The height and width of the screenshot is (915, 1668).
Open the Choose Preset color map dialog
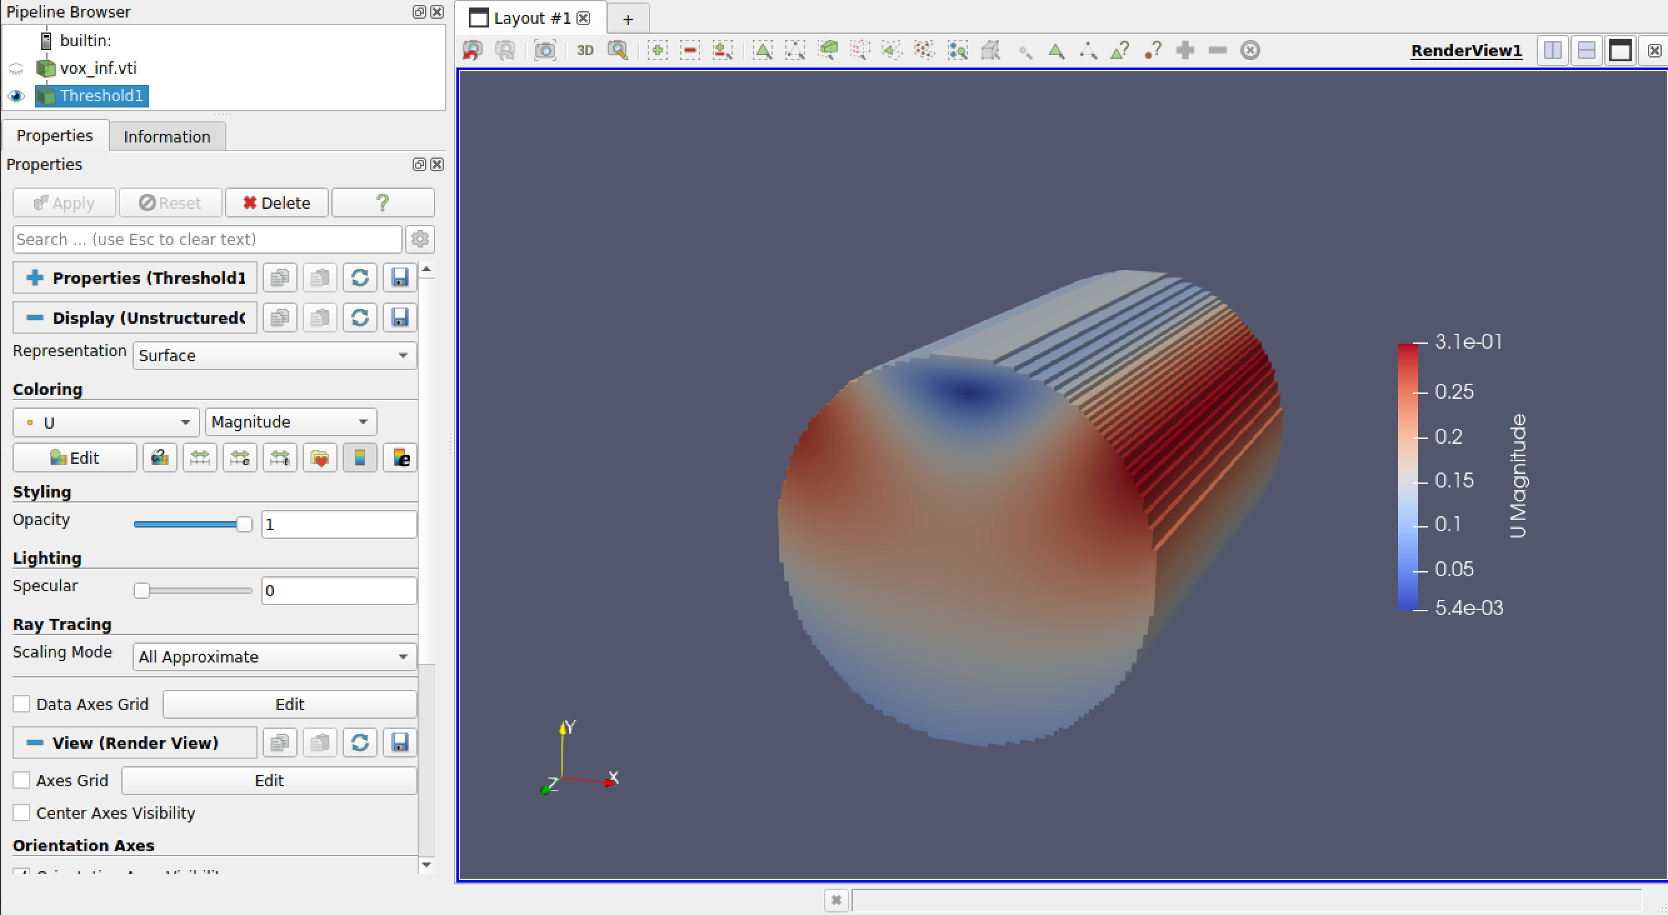pos(320,457)
